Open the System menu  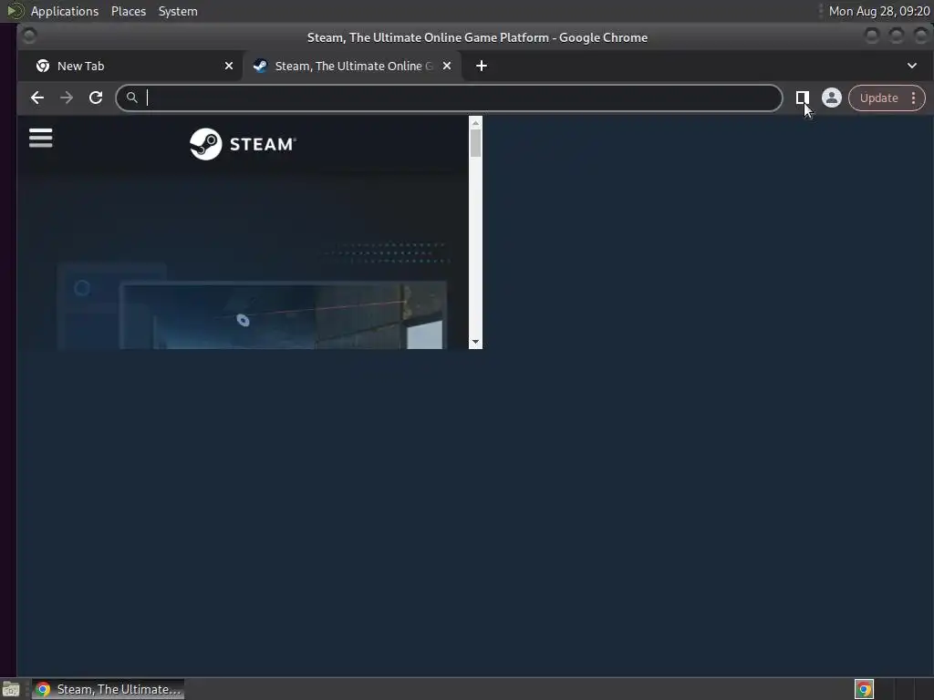click(x=178, y=11)
